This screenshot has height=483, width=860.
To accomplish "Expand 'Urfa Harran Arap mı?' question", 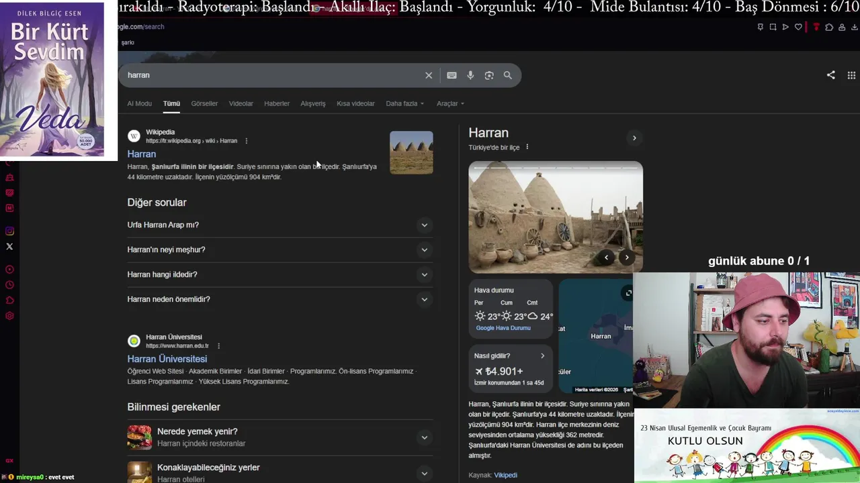I will [424, 225].
